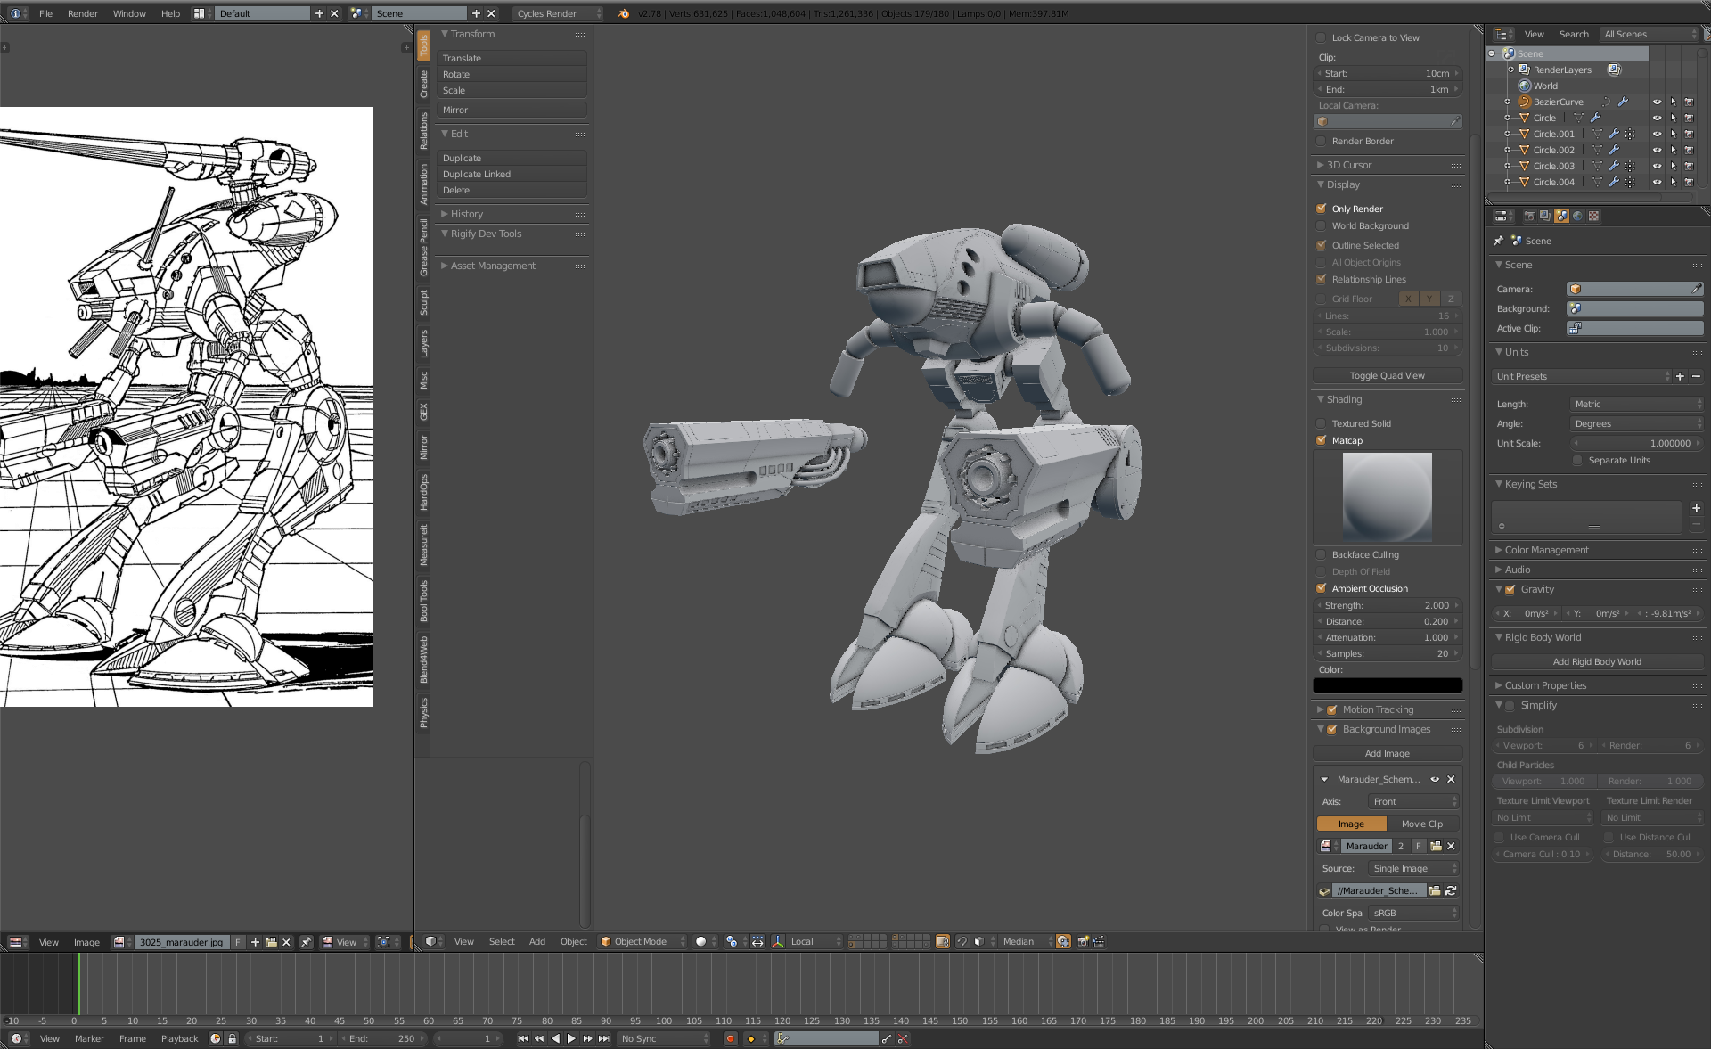Uncheck the Matcap shading option
Screen dimensions: 1711x1049
click(1322, 440)
